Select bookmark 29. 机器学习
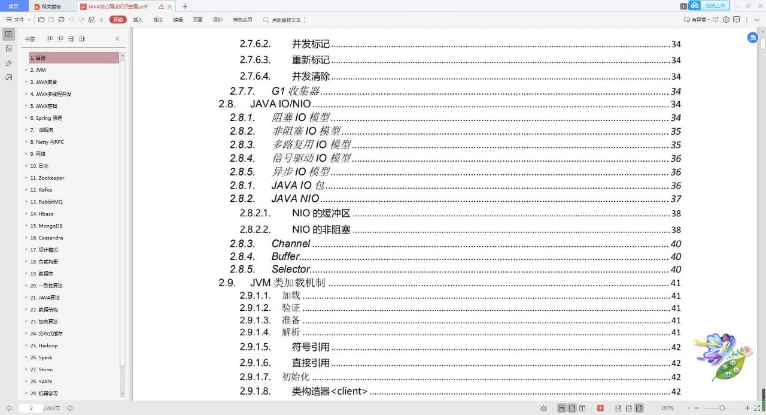The width and height of the screenshot is (766, 415). [x=44, y=393]
